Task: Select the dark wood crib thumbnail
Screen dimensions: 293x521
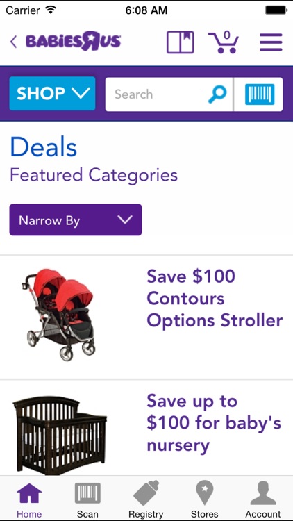Action: pos(60,436)
